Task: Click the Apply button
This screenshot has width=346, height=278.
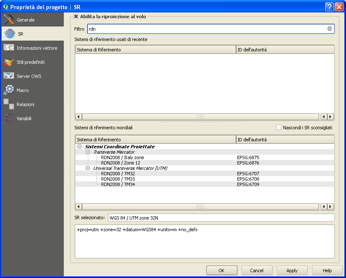Action: [x=292, y=271]
